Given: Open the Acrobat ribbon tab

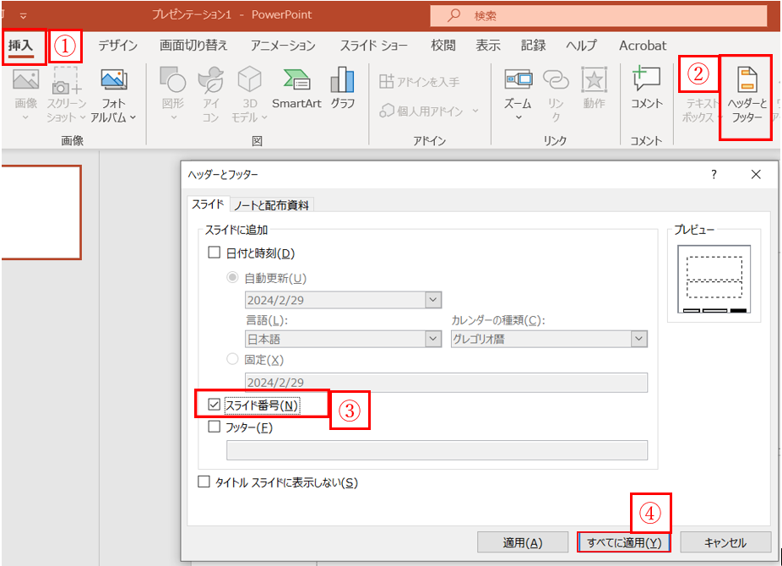Looking at the screenshot, I should click(643, 46).
